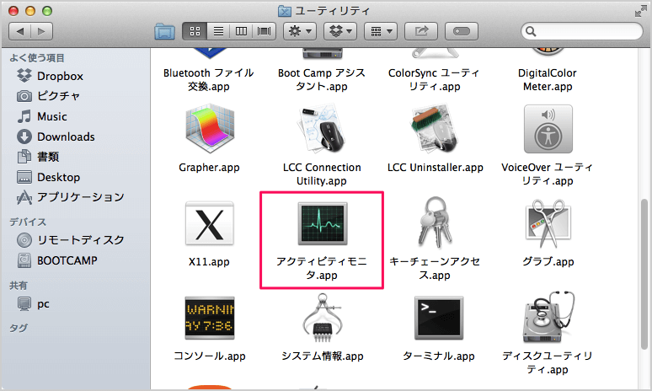
Task: Select コンソール.app icon
Action: pos(209,318)
